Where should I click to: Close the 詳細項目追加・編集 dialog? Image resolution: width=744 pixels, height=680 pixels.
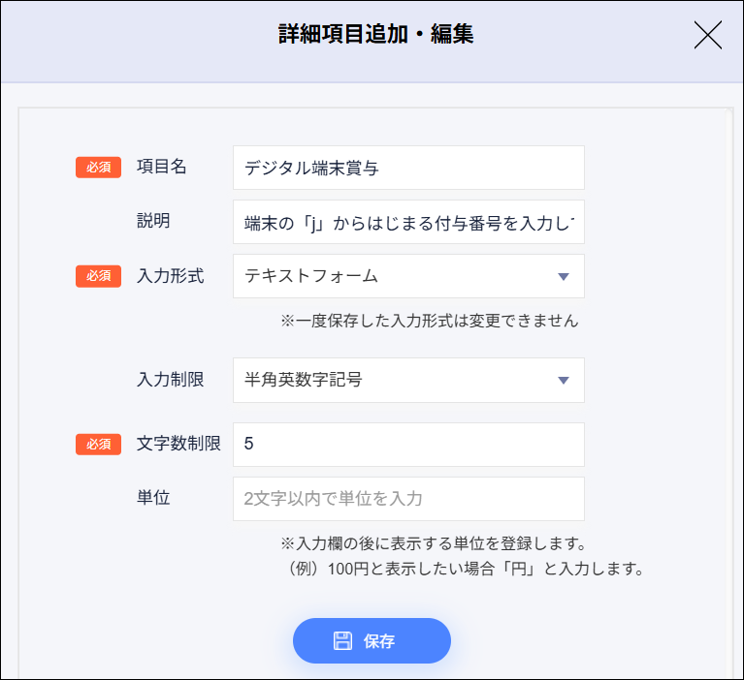(x=708, y=36)
